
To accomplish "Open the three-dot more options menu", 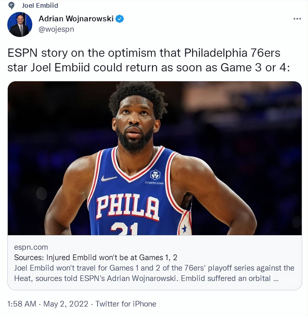I will pyautogui.click(x=297, y=19).
